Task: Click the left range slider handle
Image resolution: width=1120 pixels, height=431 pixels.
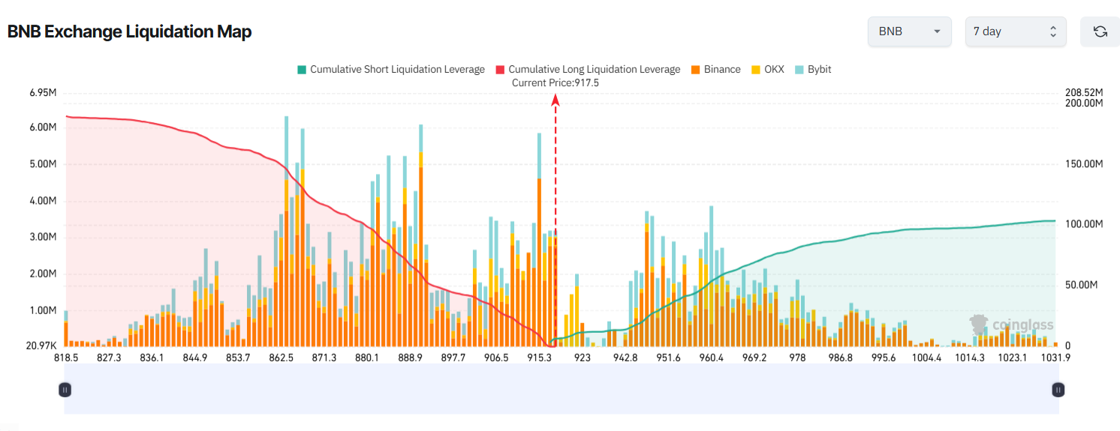Action: (65, 390)
